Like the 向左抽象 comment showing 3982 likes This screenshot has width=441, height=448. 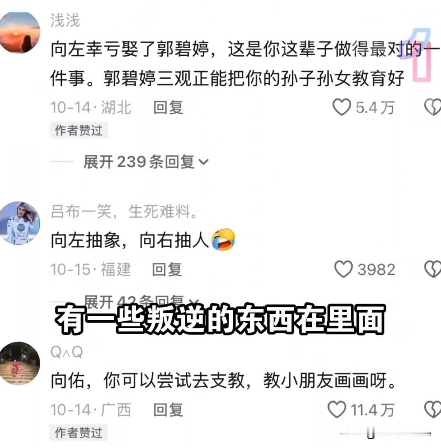click(343, 269)
